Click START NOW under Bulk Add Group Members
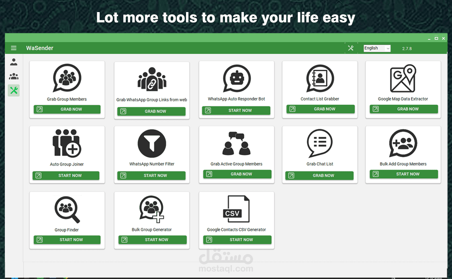 (x=404, y=174)
